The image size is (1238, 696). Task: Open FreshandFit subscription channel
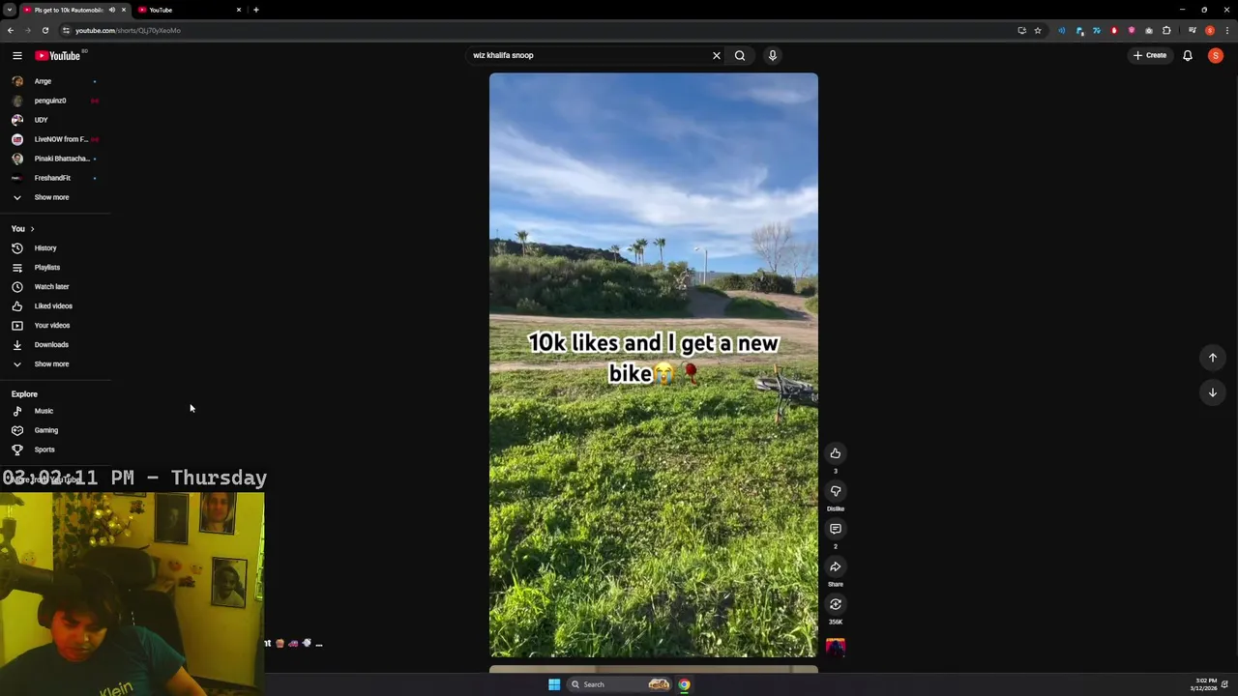(x=55, y=178)
